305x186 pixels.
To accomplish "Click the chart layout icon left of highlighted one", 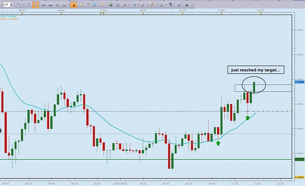I will pos(29,5).
